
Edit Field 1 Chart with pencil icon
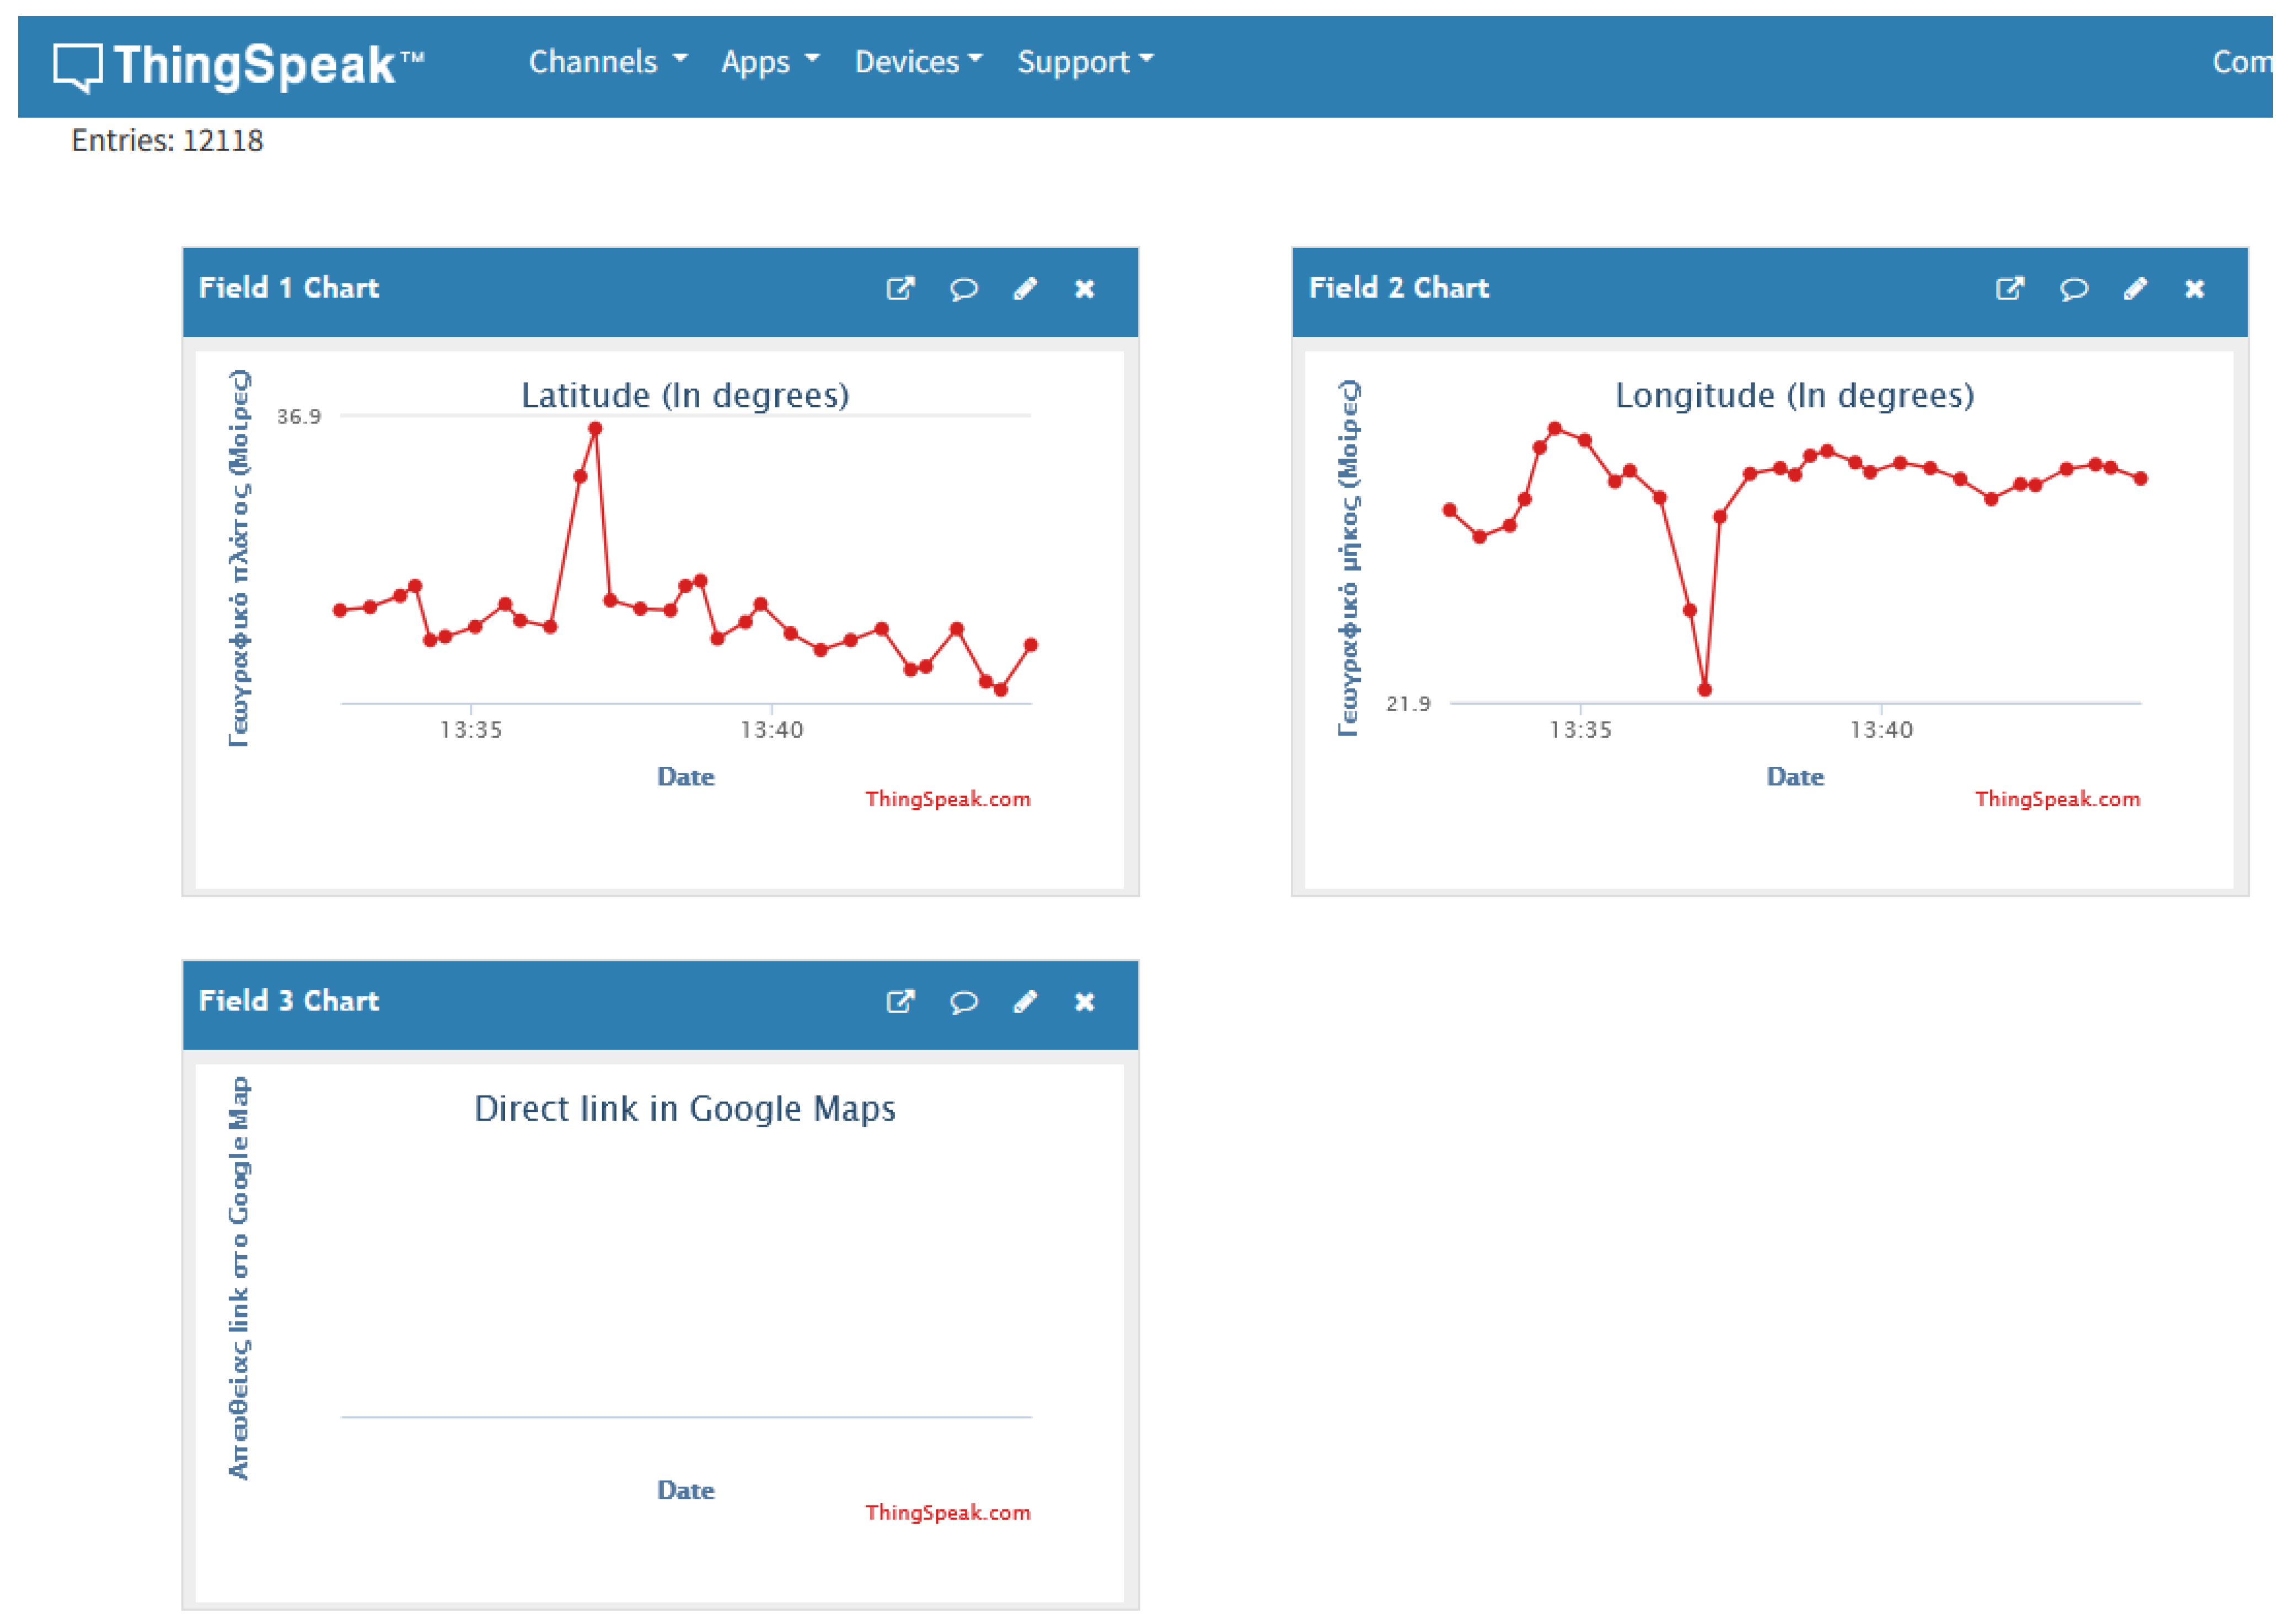pos(1025,289)
